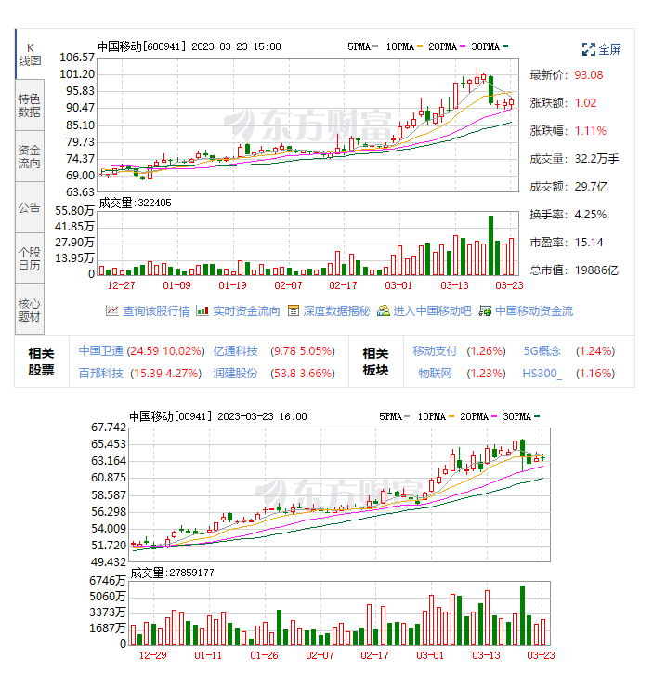653x698 pixels.
Task: Click the 润建股份 quote (53.8 3.66%)
Action: [x=303, y=373]
